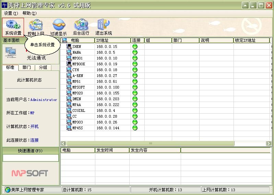Screen dimensions: 274x195
Task: Click the 发生时间 column header in log
Action: point(112,150)
